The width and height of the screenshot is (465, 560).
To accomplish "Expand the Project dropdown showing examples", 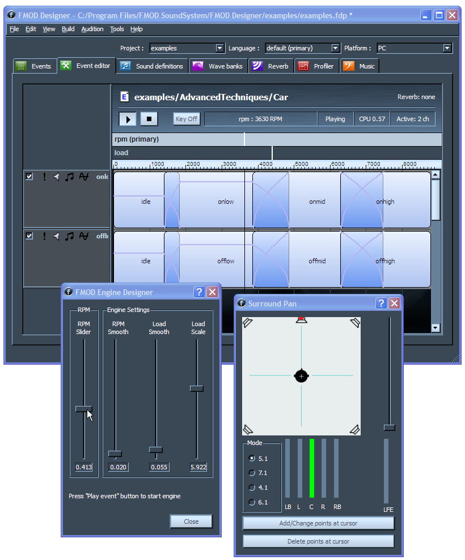I will pos(219,48).
